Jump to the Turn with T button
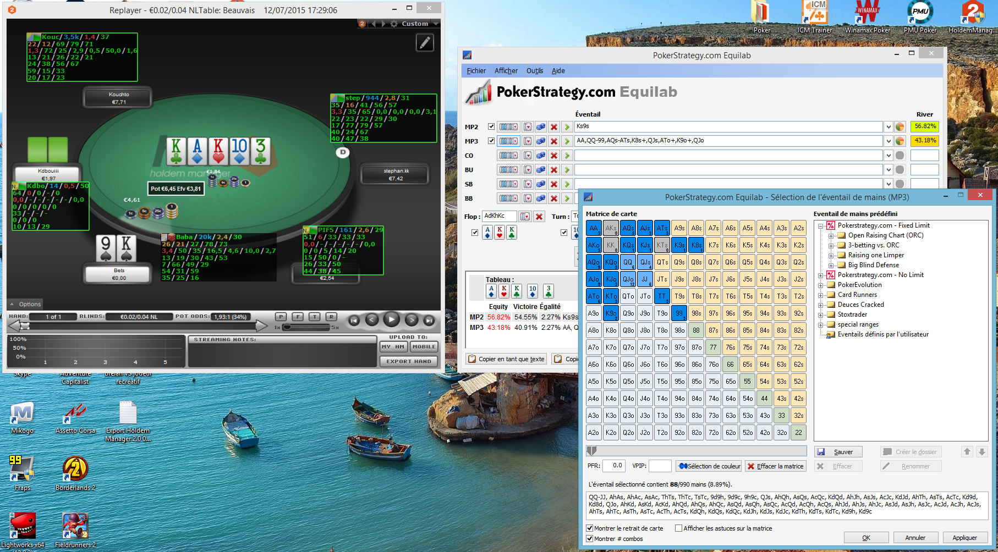The image size is (998, 552). click(x=314, y=317)
